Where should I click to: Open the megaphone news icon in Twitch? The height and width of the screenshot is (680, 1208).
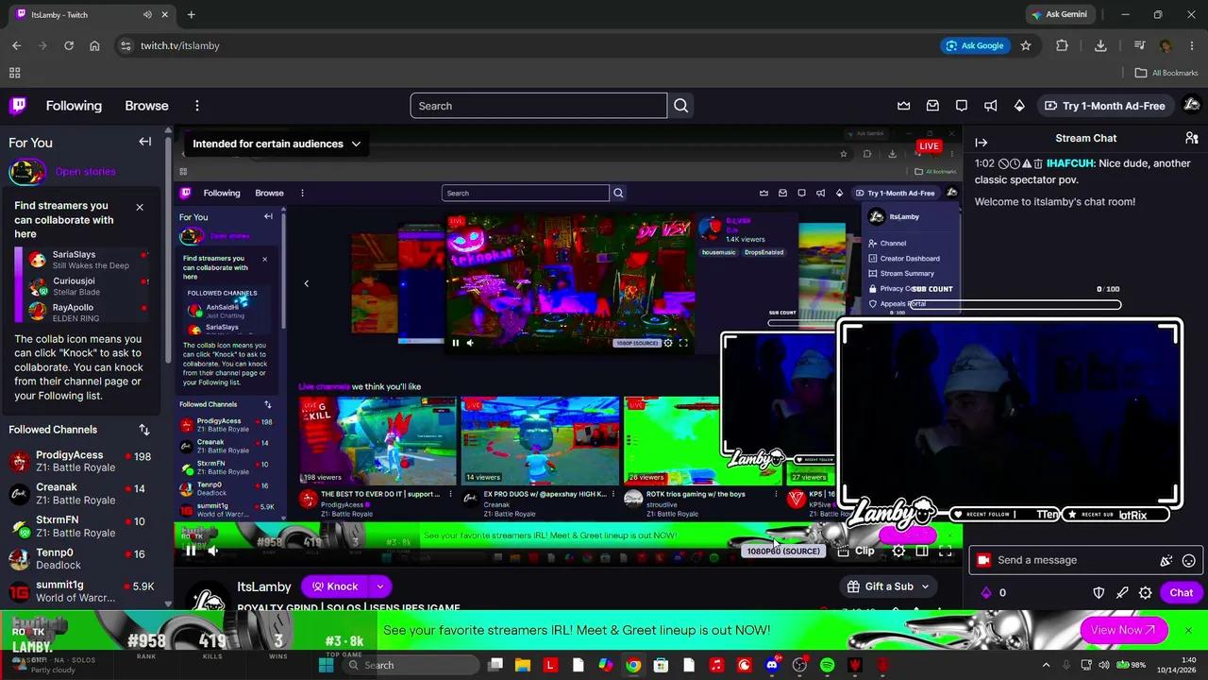coord(990,106)
